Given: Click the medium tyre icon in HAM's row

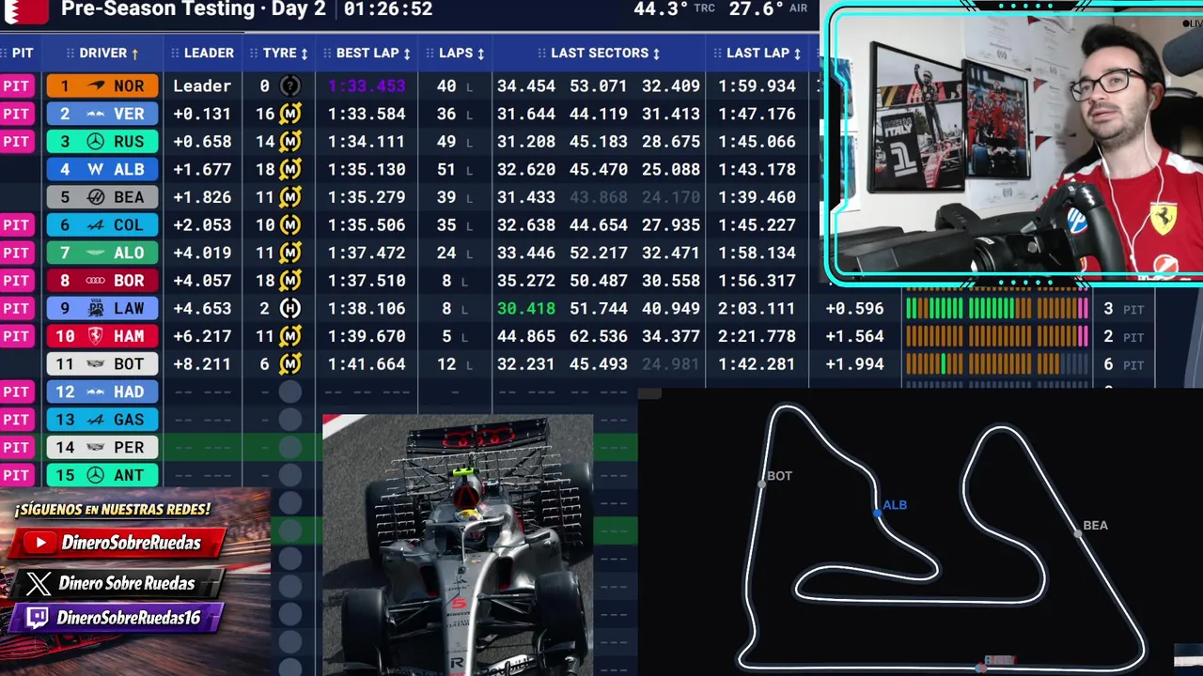Looking at the screenshot, I should (290, 336).
